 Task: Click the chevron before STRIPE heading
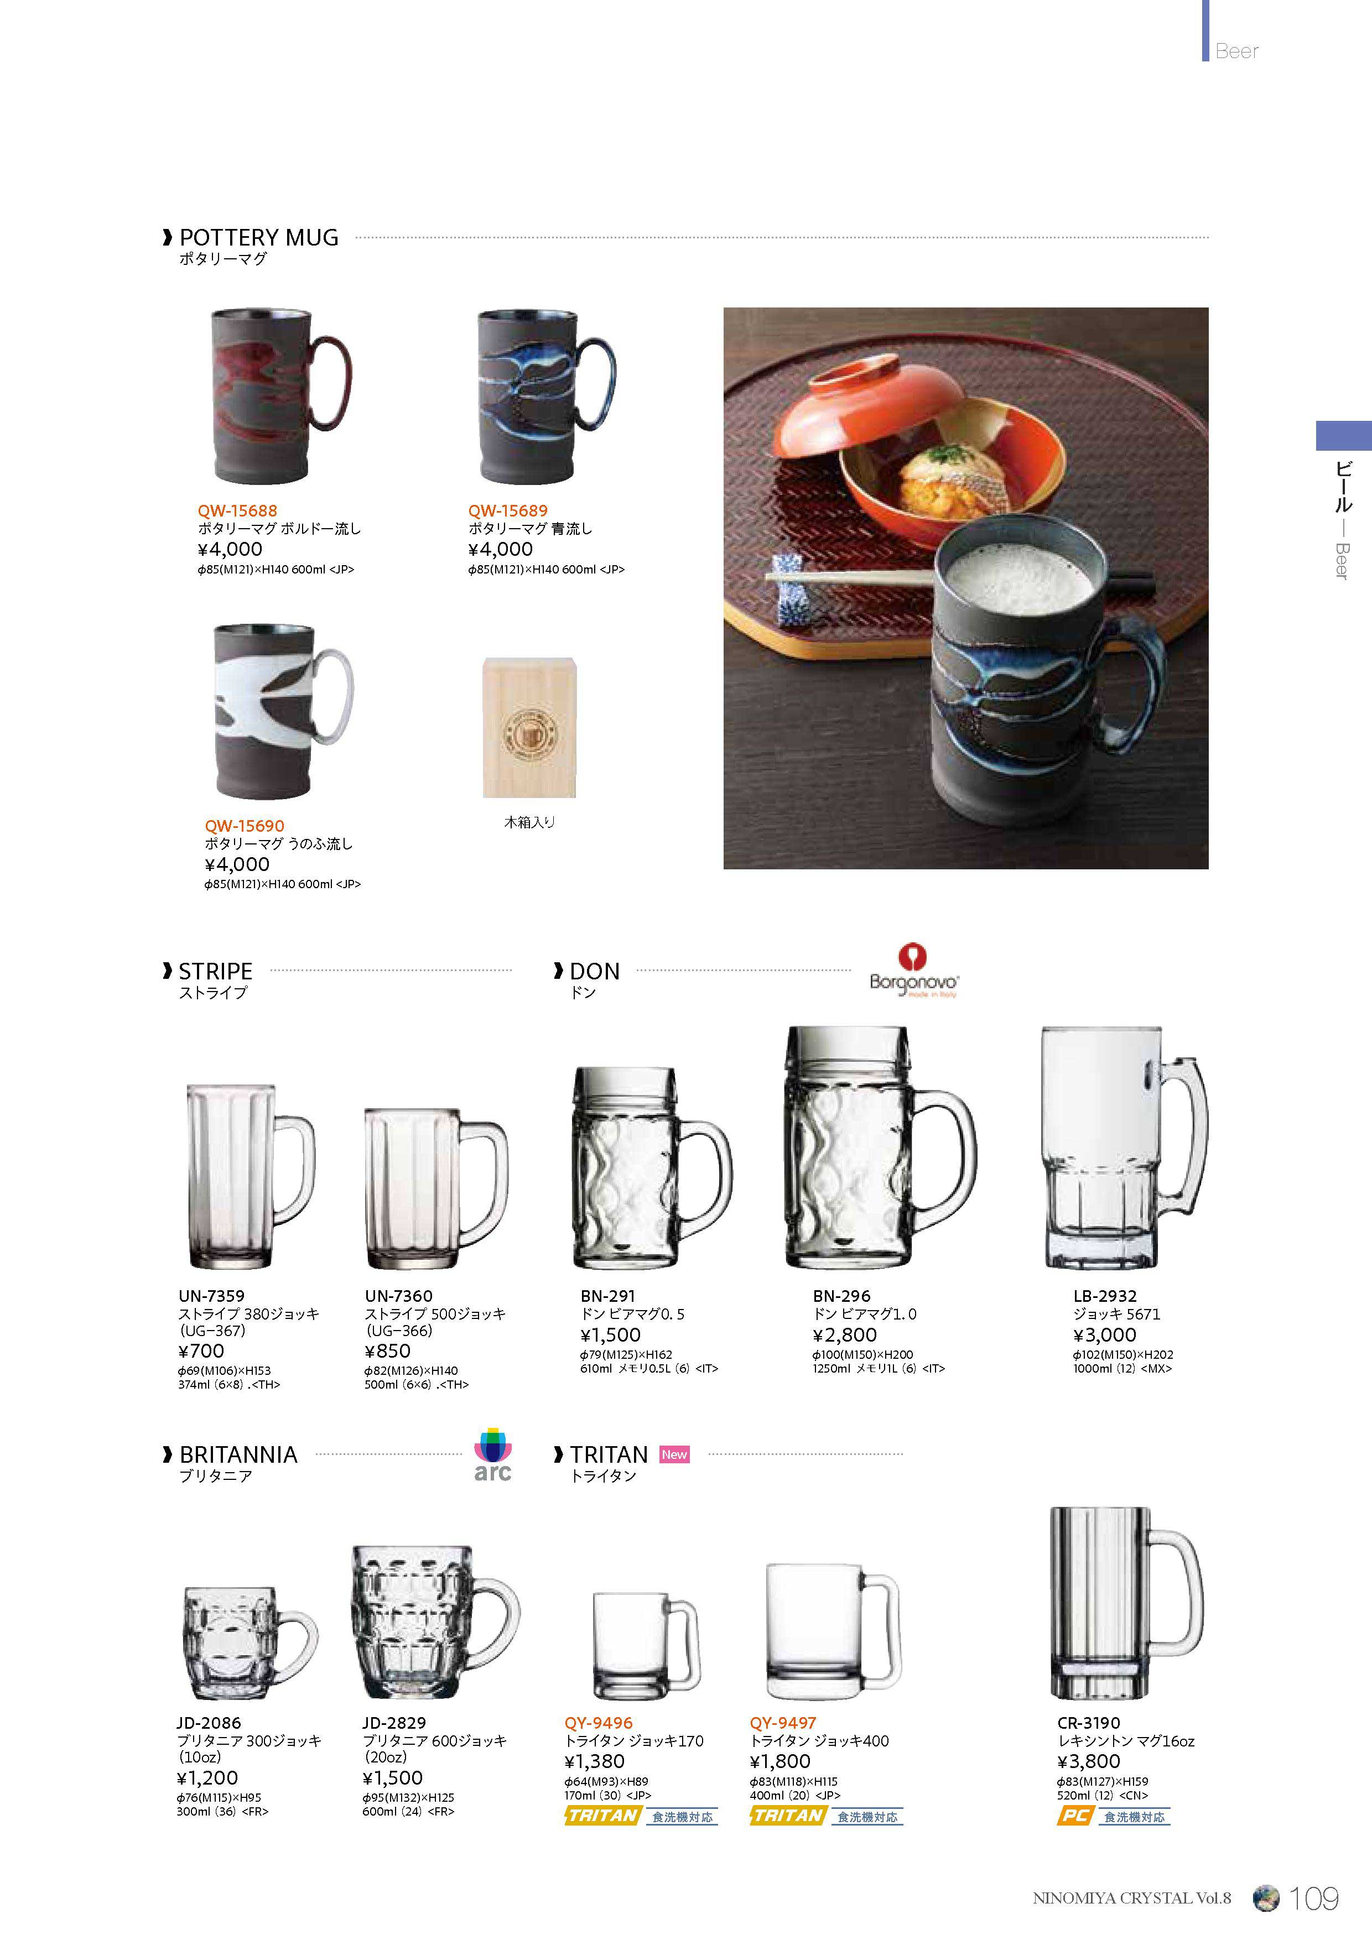click(x=168, y=972)
